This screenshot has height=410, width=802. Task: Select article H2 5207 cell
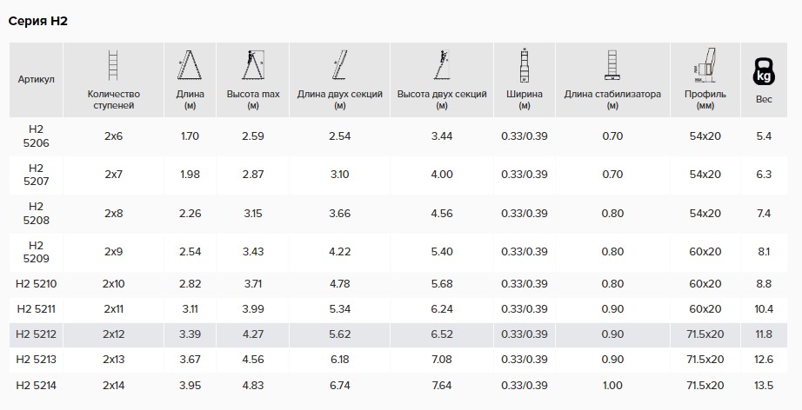(37, 175)
